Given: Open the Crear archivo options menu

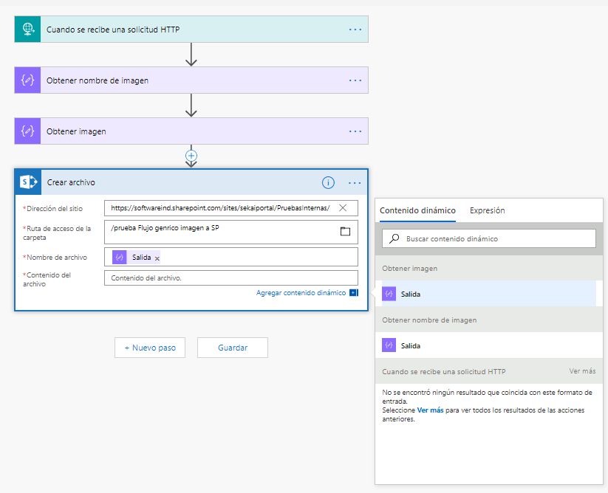Looking at the screenshot, I should pos(355,183).
